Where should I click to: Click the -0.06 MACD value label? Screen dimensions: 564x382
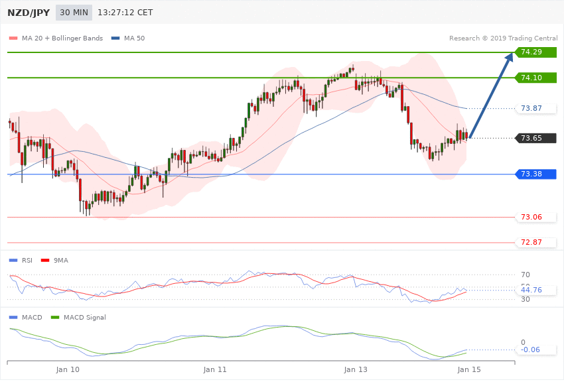(536, 350)
